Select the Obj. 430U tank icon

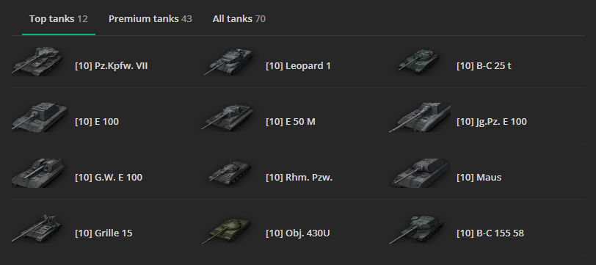tap(227, 230)
